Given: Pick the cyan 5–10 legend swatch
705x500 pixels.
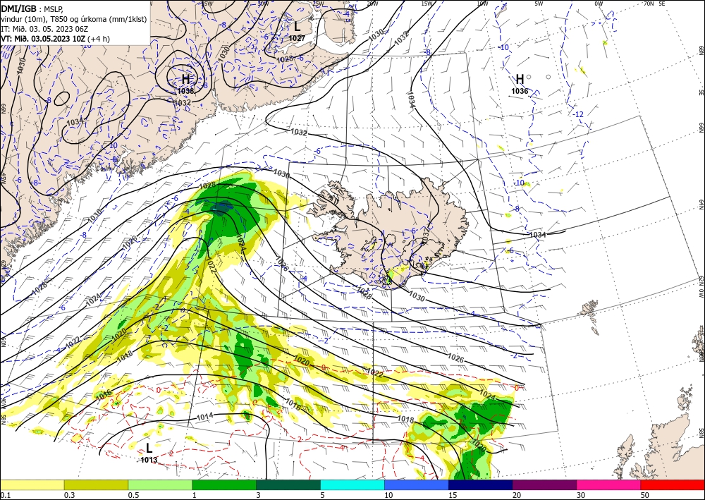Looking at the screenshot, I should pos(352,484).
